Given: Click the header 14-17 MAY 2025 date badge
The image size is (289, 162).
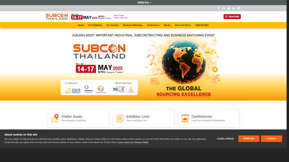Looking at the screenshot, I should 84,17.
